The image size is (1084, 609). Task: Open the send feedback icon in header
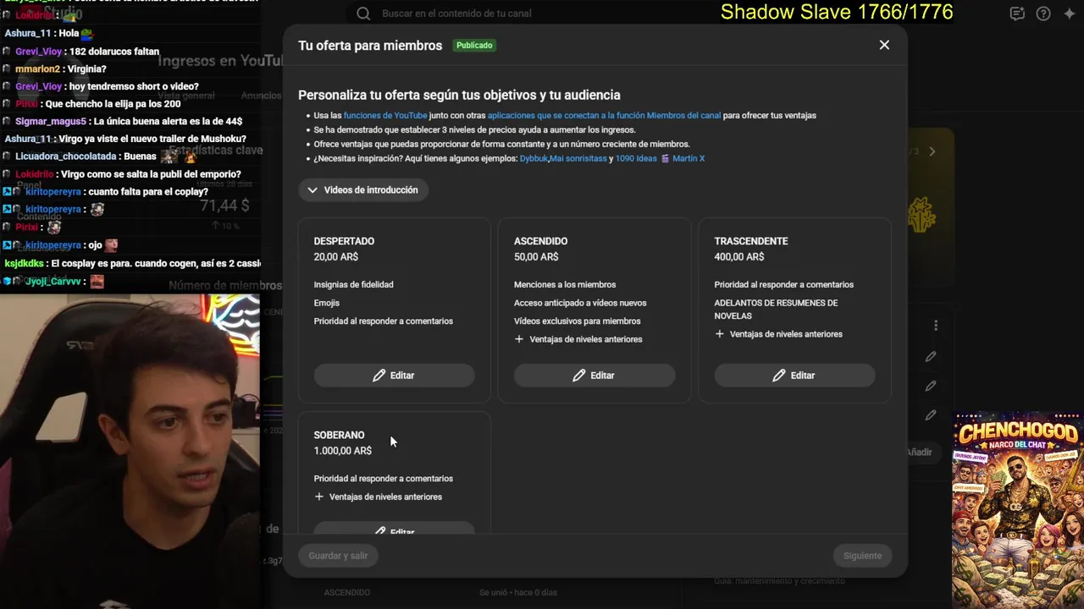1017,14
